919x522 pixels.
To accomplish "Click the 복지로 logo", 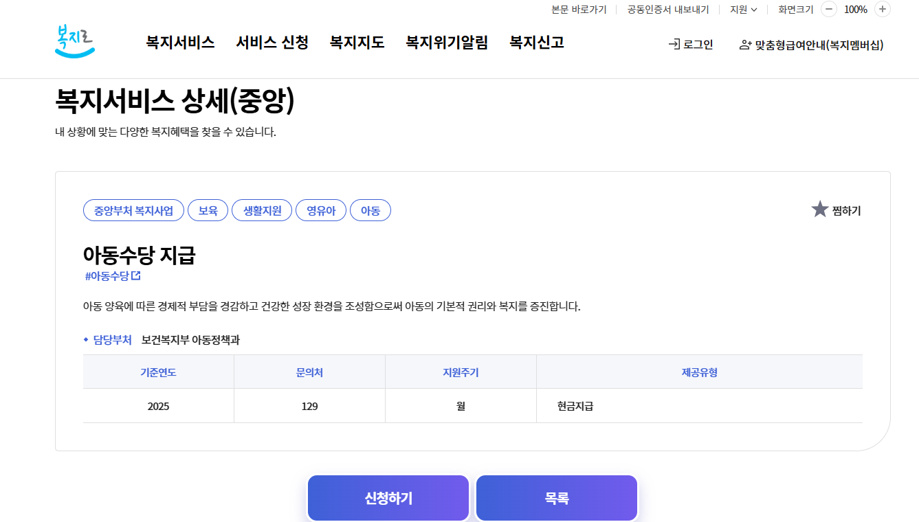I will (74, 40).
